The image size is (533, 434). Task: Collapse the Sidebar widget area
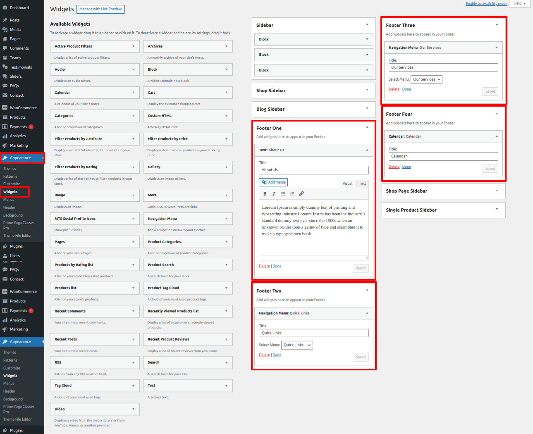pos(367,25)
